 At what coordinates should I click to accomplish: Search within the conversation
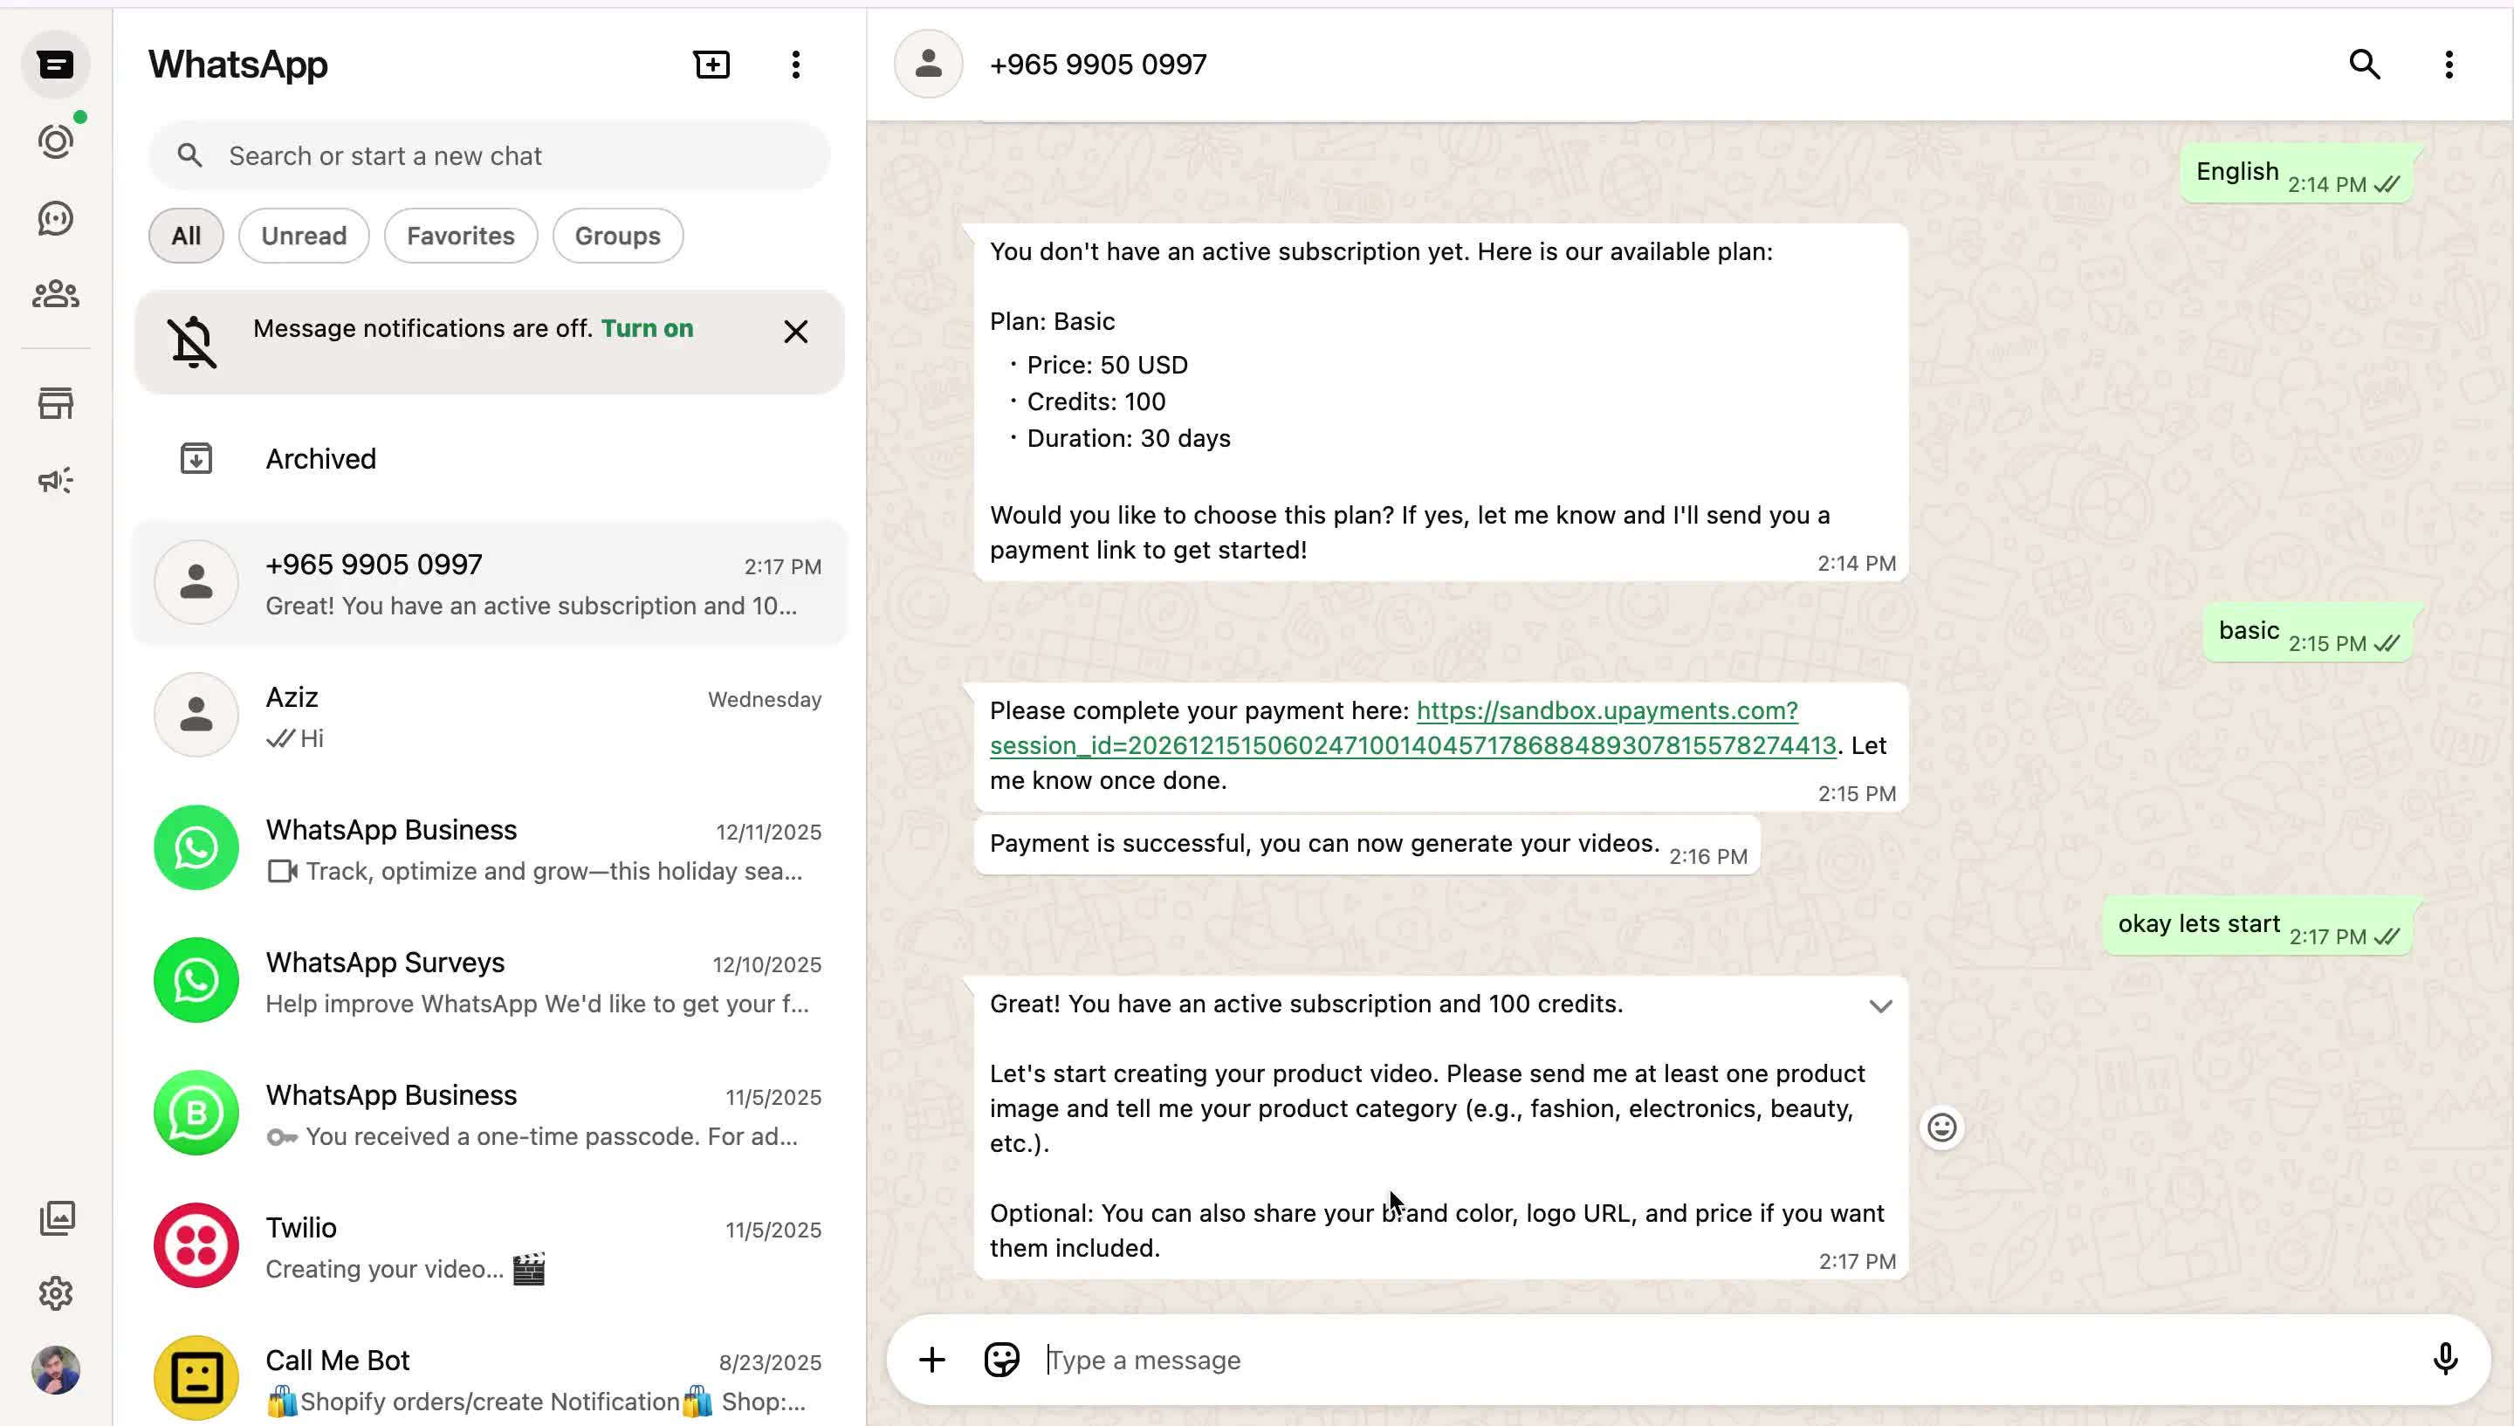tap(2365, 65)
